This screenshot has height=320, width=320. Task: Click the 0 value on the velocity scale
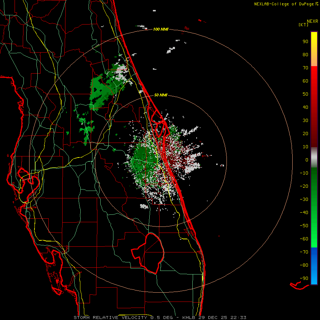tap(307, 160)
